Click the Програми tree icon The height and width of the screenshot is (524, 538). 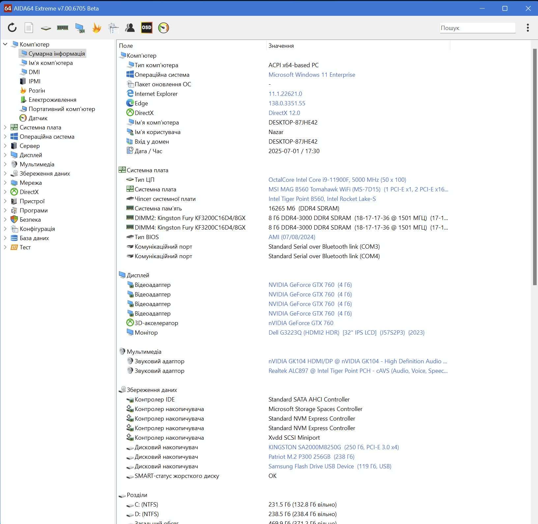[x=14, y=210]
